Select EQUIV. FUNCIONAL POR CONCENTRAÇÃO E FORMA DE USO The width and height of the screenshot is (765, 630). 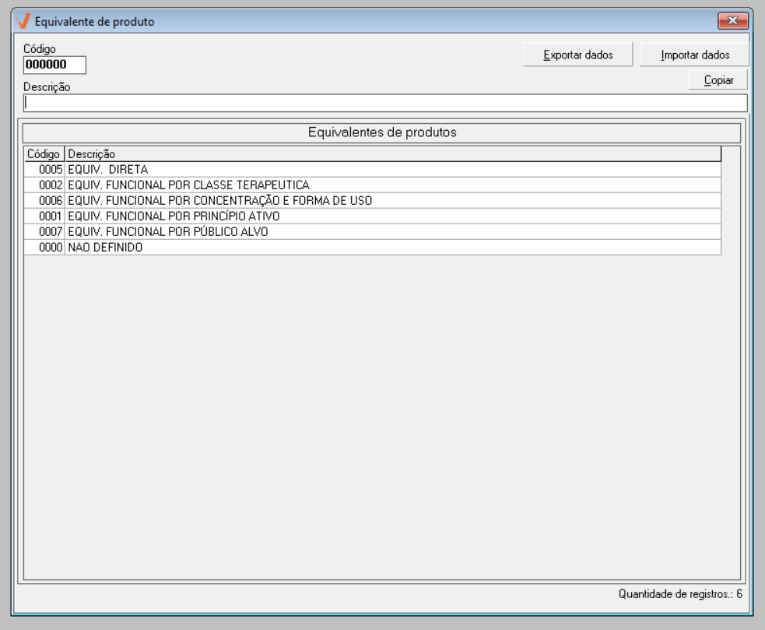(372, 201)
